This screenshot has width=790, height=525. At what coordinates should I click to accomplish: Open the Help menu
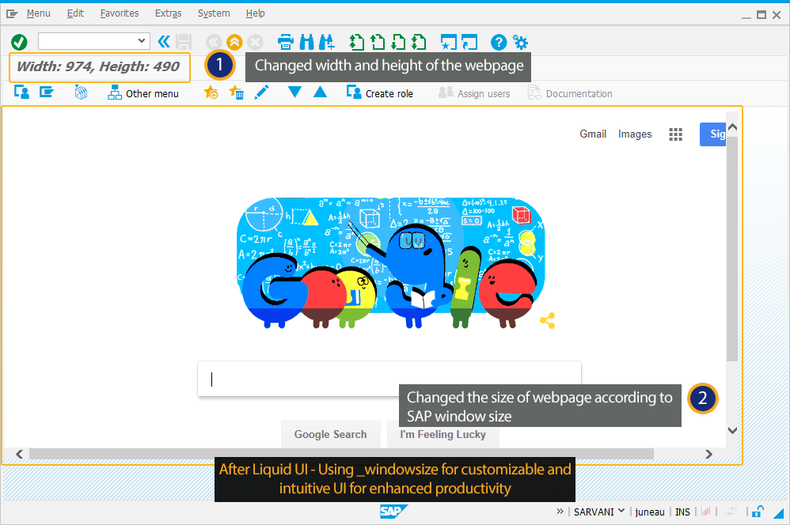click(256, 13)
